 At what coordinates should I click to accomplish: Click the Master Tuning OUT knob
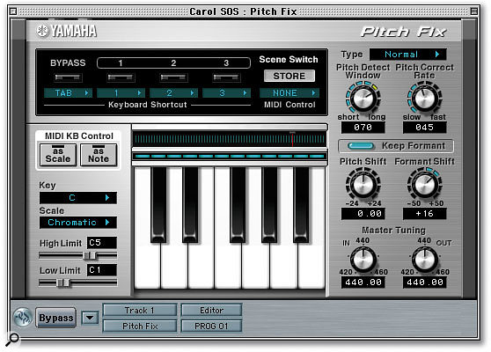(424, 260)
